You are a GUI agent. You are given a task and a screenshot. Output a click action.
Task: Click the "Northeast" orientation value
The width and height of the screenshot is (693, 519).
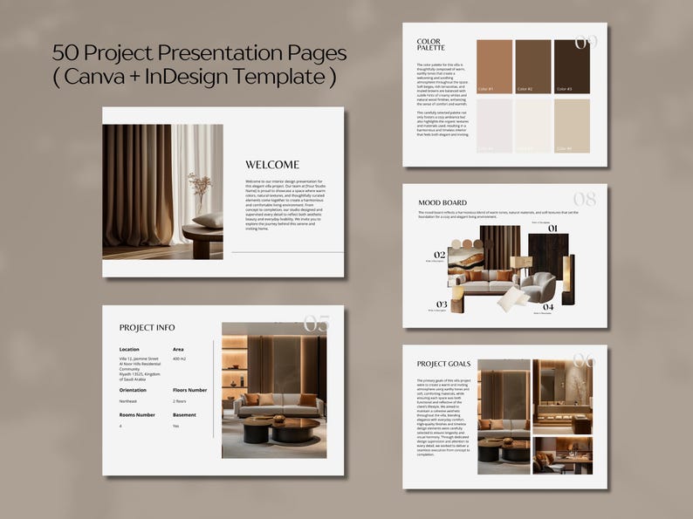click(127, 401)
